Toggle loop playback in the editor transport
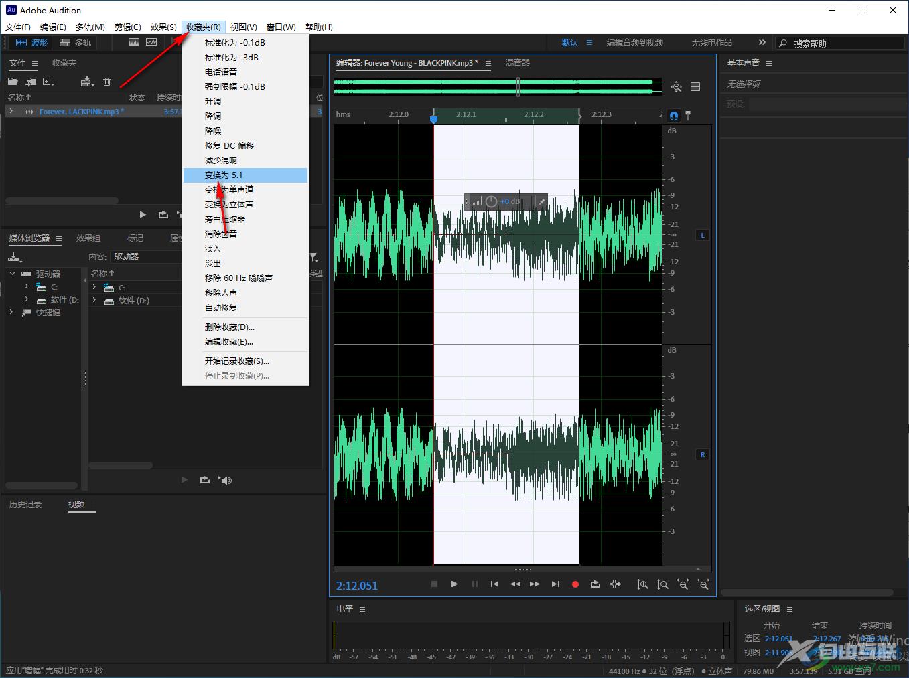 [x=595, y=584]
